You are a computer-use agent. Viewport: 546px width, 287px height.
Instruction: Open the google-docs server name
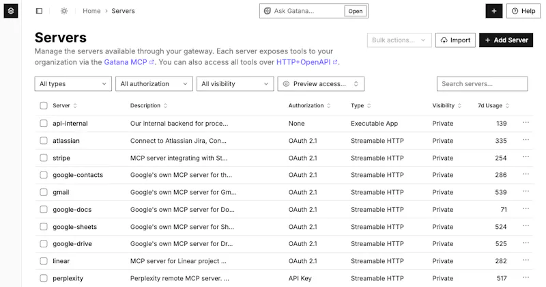[72, 210]
